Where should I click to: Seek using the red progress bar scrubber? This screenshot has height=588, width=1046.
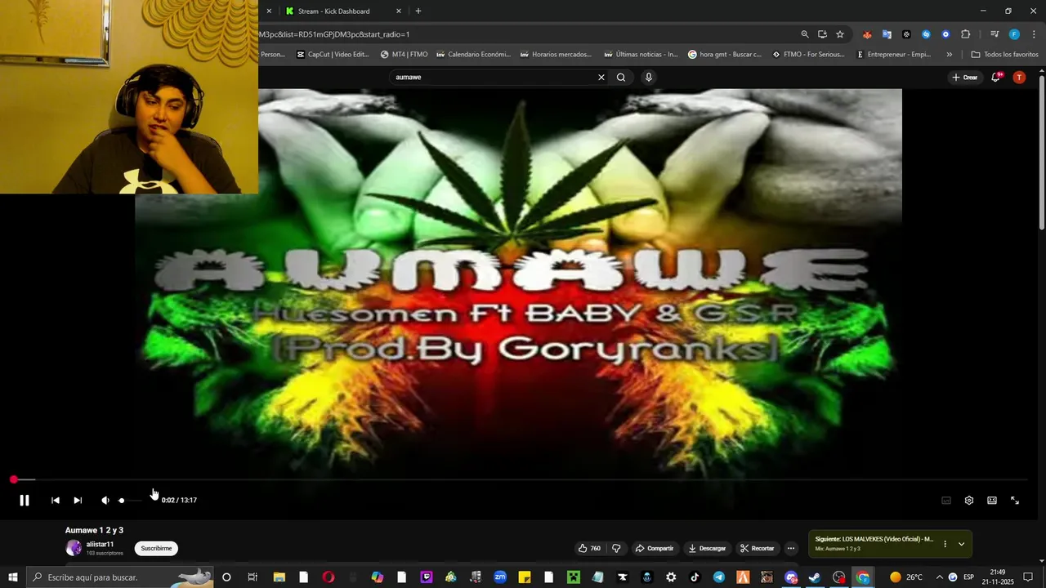[14, 479]
